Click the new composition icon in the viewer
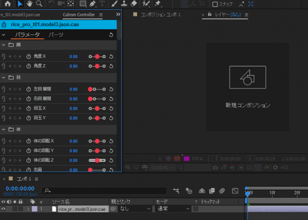This screenshot has width=308, height=220. click(247, 77)
